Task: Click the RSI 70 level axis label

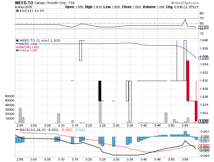Action: coord(201,19)
